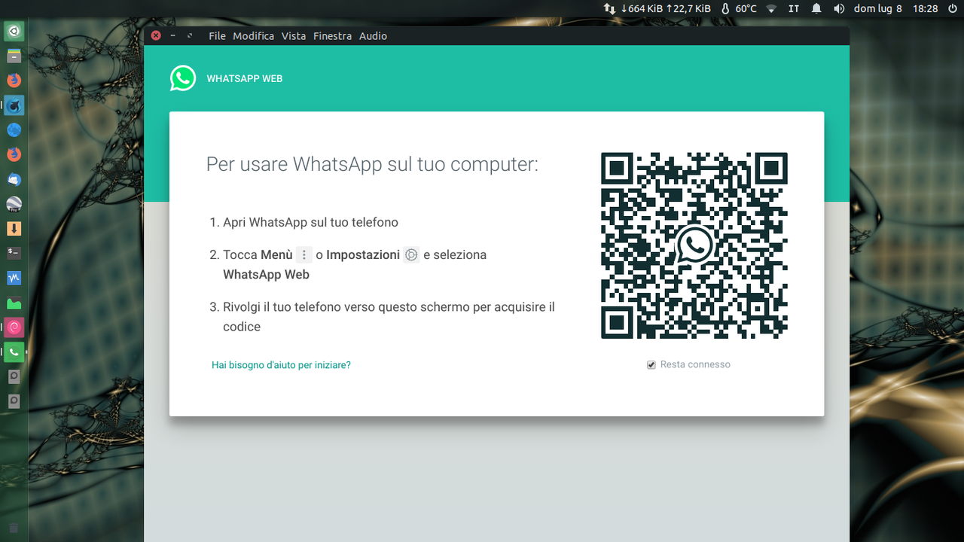Click the network traffic arrows indicator
This screenshot has height=542, width=964.
(x=609, y=8)
